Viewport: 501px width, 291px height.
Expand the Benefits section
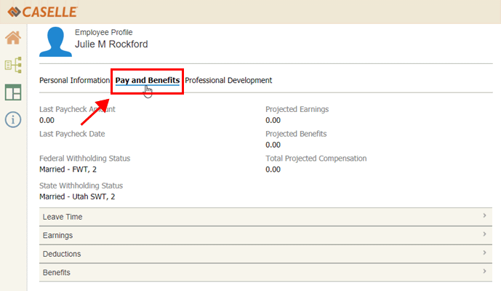click(x=57, y=273)
